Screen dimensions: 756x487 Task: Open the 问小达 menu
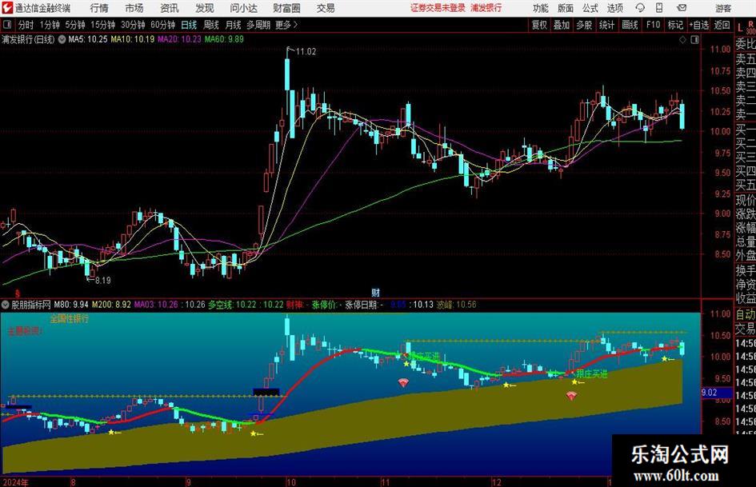click(243, 8)
